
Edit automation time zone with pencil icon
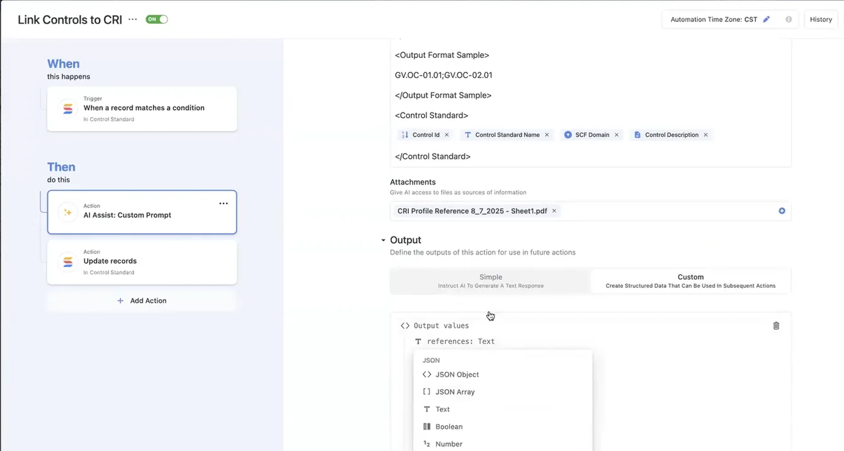(767, 20)
